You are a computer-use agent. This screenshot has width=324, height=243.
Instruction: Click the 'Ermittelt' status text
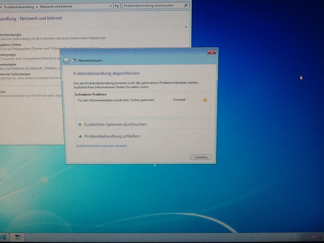coord(179,100)
